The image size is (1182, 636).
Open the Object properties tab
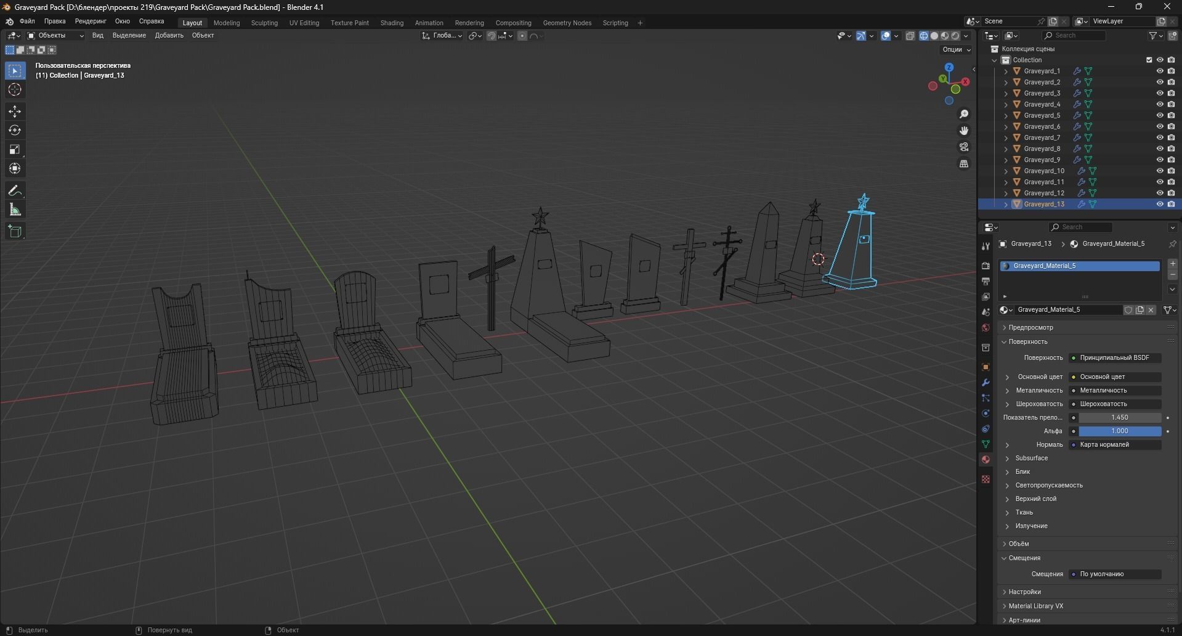tap(986, 367)
